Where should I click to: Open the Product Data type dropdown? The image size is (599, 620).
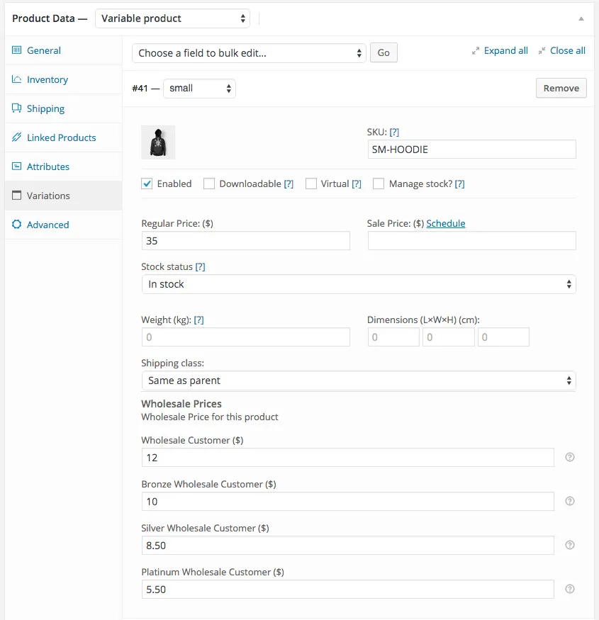click(172, 18)
